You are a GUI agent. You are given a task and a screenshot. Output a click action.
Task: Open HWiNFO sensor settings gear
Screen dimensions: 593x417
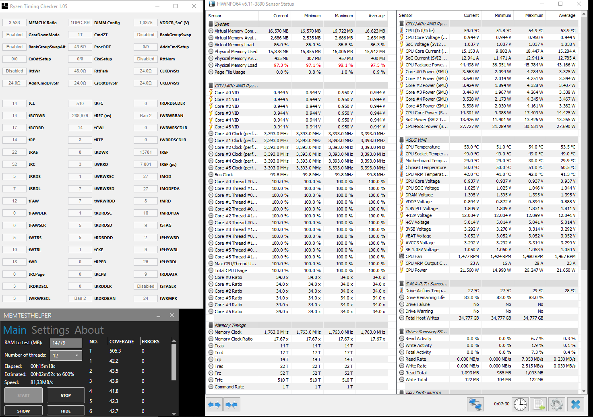pos(557,404)
